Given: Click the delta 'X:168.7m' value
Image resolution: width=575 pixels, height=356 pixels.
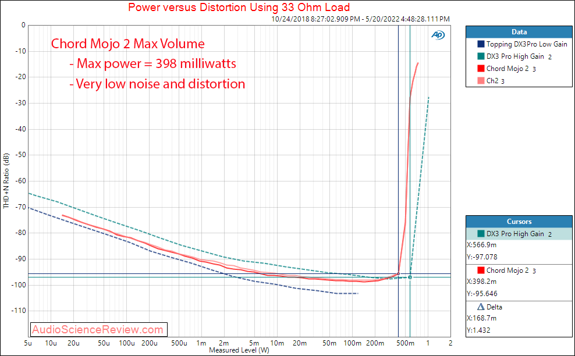Looking at the screenshot, I should (481, 318).
